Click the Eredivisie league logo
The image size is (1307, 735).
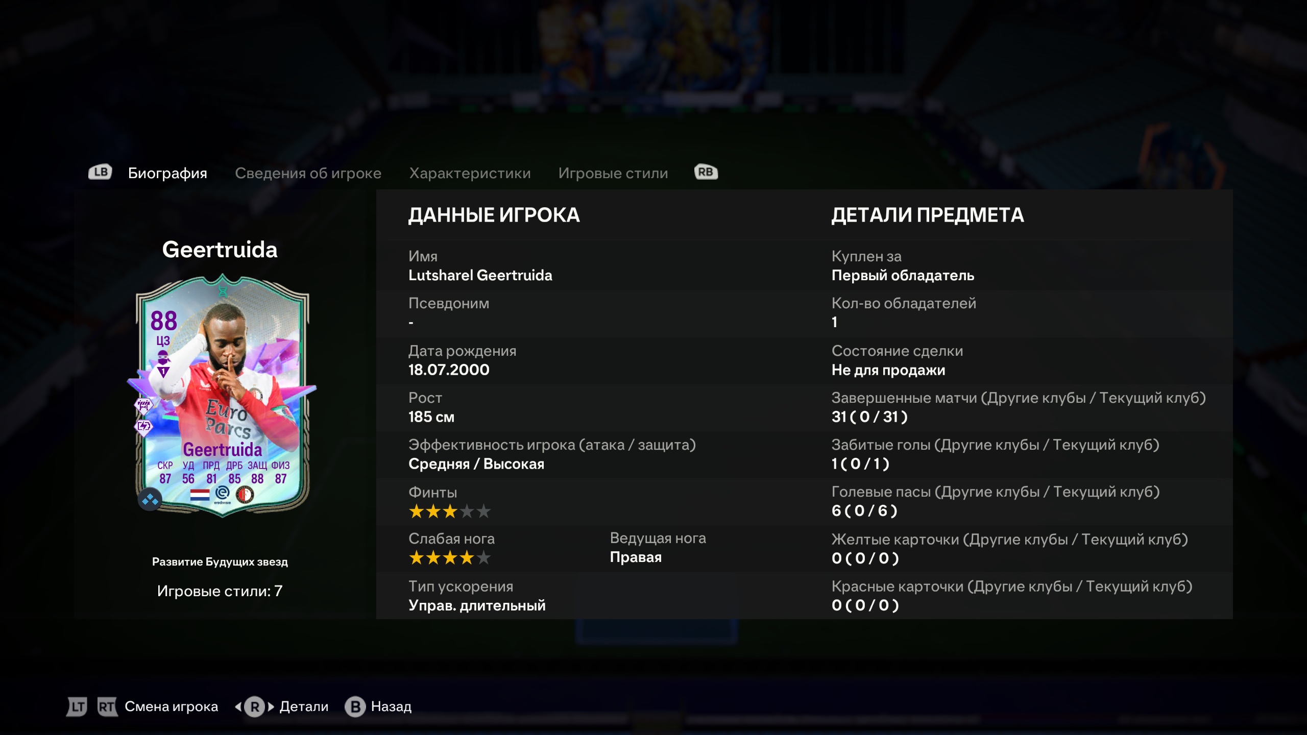pyautogui.click(x=223, y=495)
